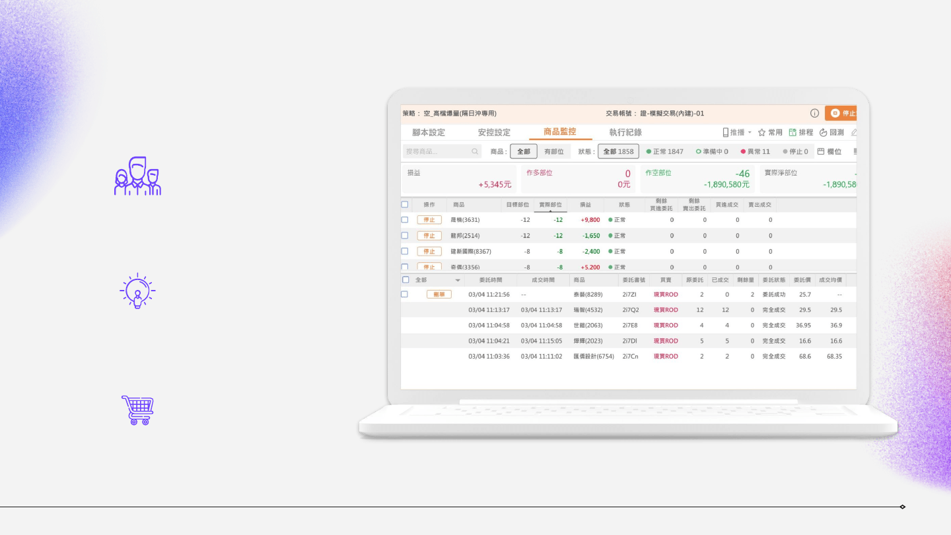Click the lightbulb idea icon
Image resolution: width=951 pixels, height=535 pixels.
pyautogui.click(x=137, y=291)
